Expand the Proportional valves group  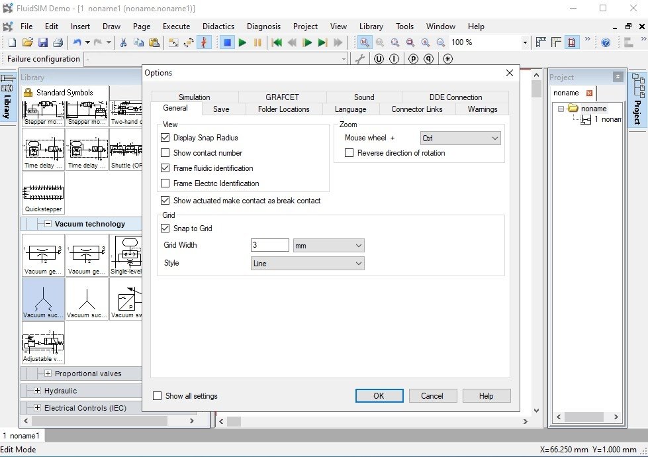(x=48, y=374)
